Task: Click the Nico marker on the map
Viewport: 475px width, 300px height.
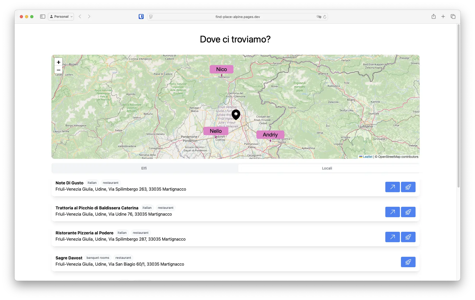Action: [x=221, y=69]
